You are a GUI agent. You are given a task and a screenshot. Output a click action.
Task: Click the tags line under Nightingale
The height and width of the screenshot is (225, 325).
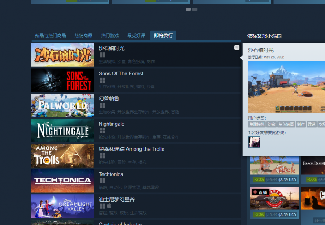(139, 137)
